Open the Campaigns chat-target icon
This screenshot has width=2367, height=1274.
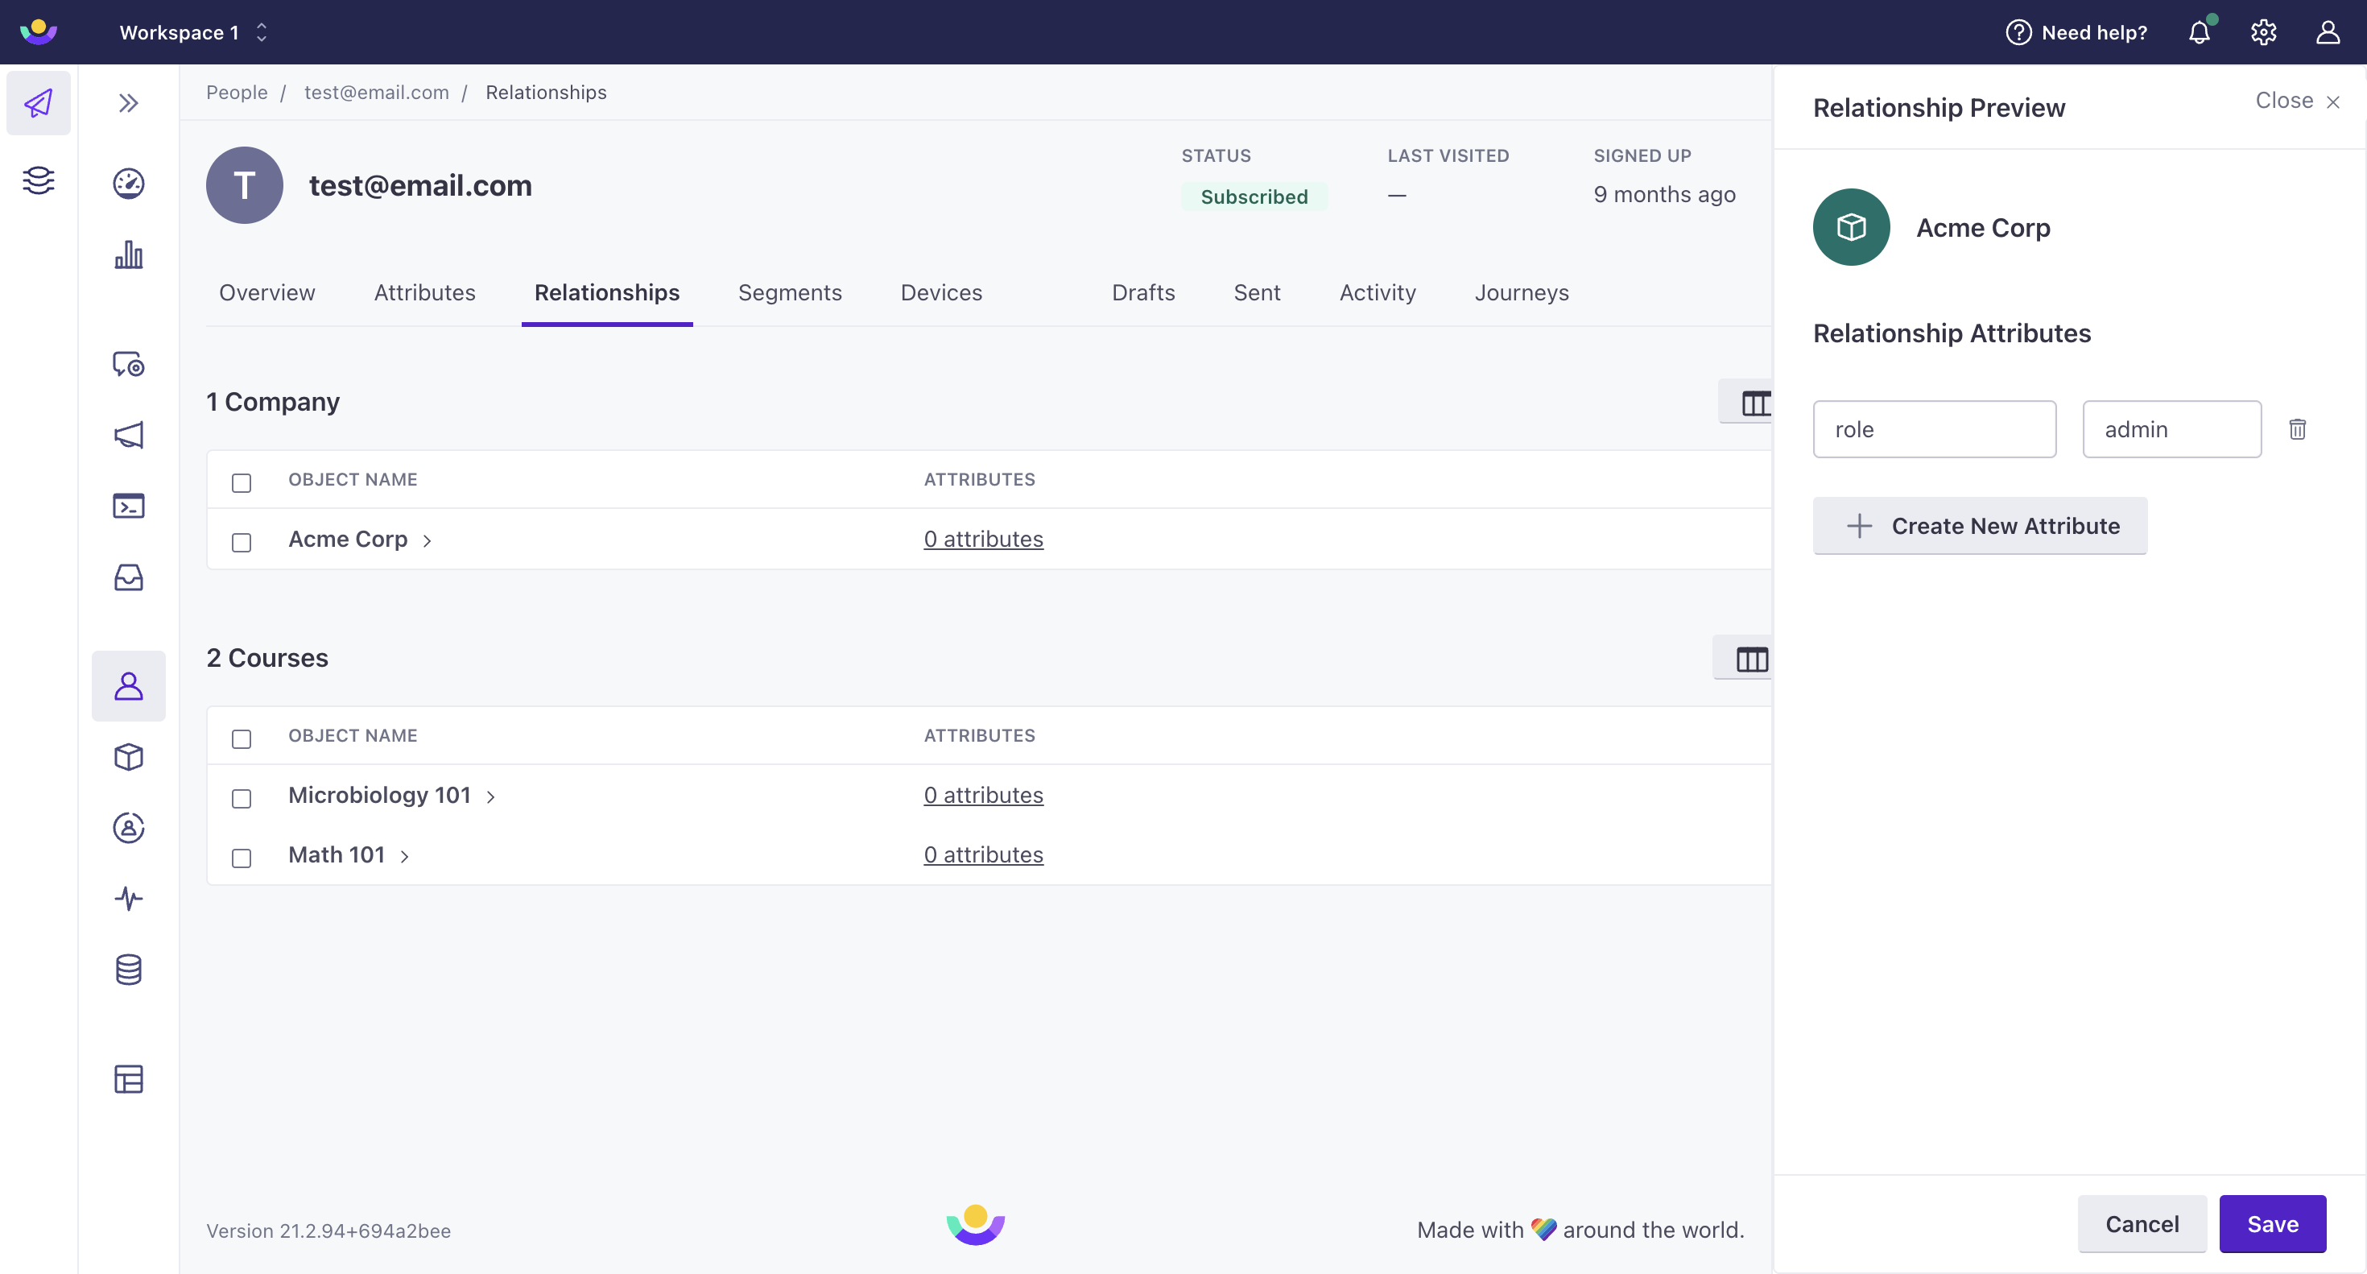(129, 364)
